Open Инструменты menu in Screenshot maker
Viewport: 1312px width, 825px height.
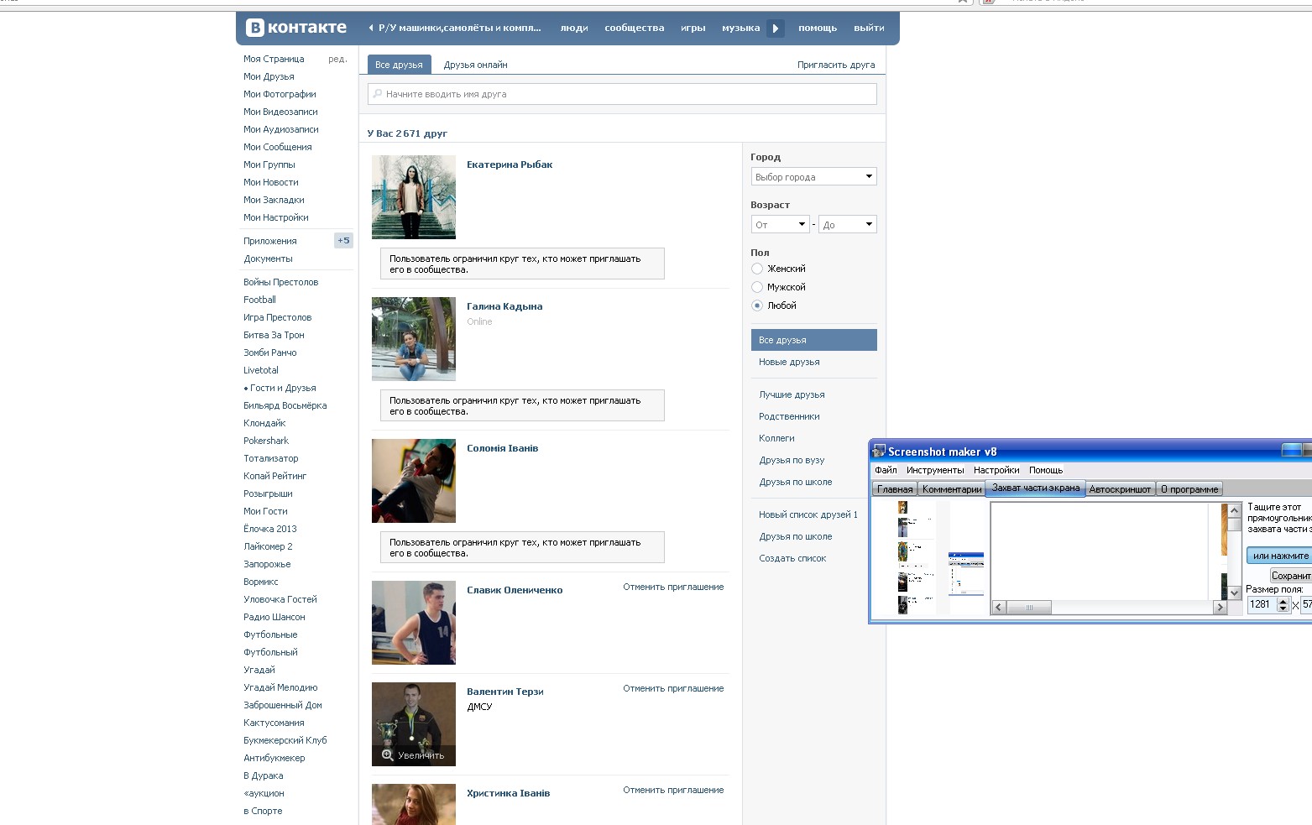tap(935, 470)
